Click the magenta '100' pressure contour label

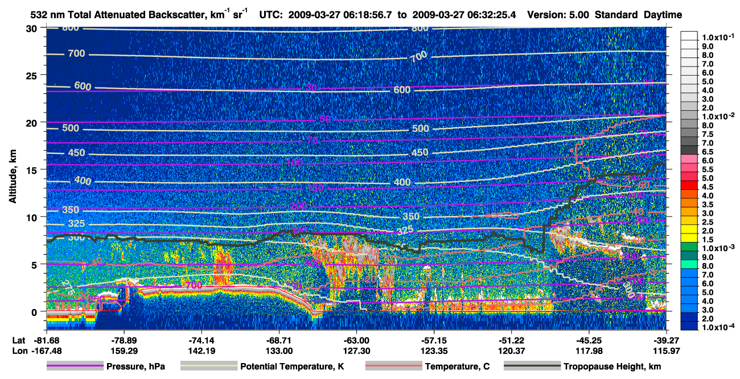294,163
